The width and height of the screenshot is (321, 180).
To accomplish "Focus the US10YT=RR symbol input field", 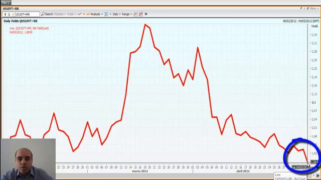I will pyautogui.click(x=27, y=14).
